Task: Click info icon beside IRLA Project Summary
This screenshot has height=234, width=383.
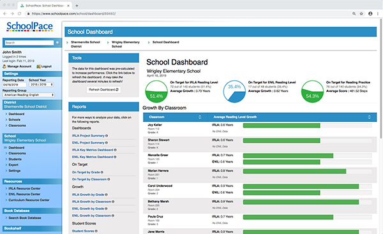Action: pos(107,136)
